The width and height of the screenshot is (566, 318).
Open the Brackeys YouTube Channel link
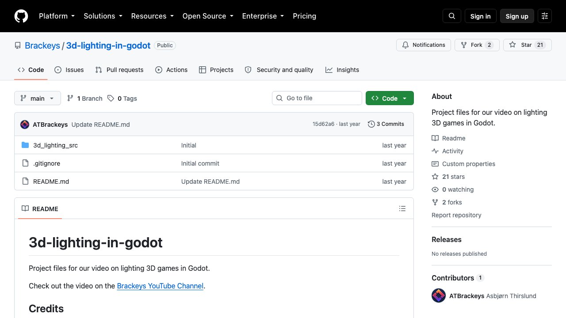pyautogui.click(x=160, y=286)
